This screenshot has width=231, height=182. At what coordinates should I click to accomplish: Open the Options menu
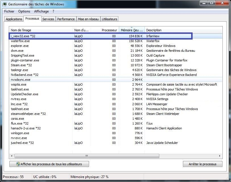coord(24,11)
